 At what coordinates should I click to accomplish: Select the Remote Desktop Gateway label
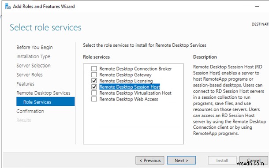tap(125, 75)
